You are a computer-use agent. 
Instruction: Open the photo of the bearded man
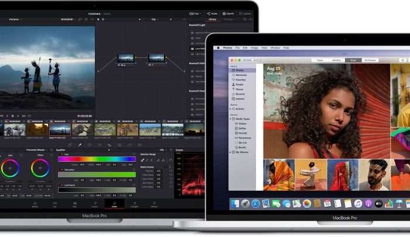tap(374, 175)
